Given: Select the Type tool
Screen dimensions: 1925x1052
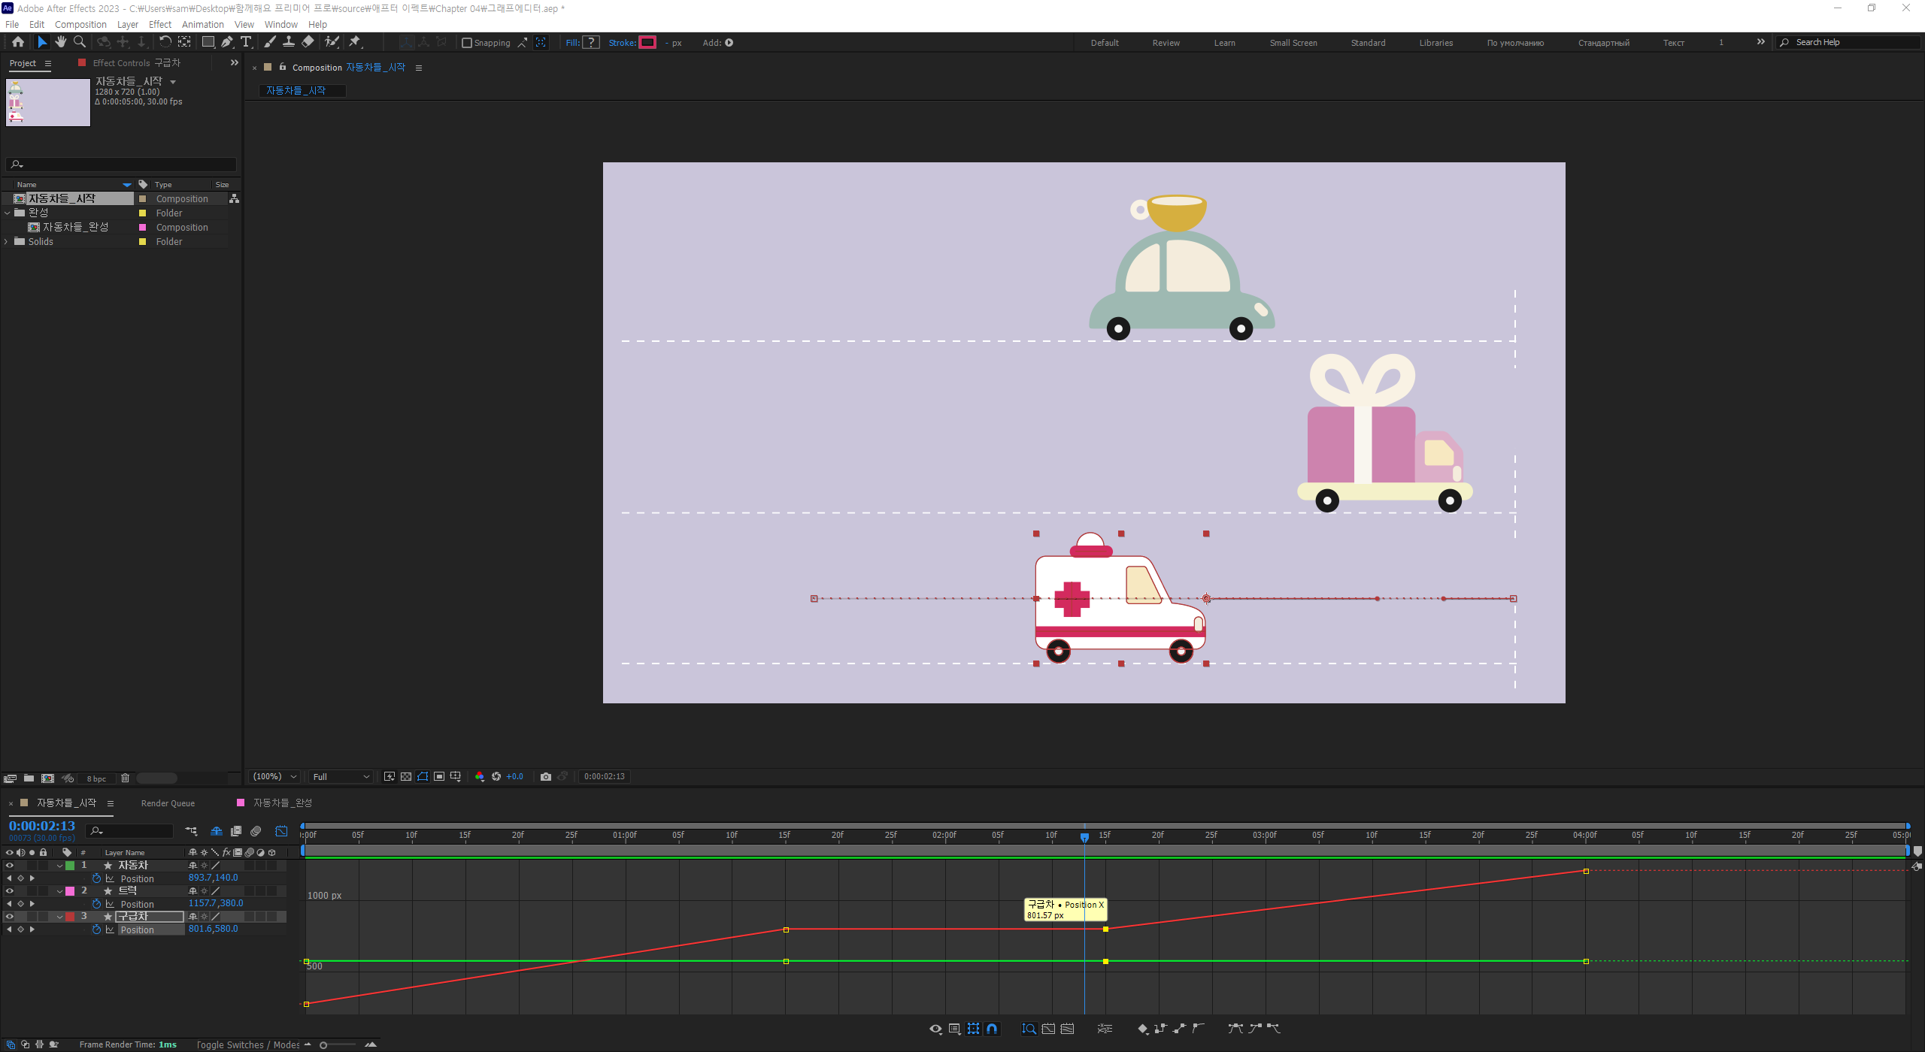Looking at the screenshot, I should click(x=246, y=42).
